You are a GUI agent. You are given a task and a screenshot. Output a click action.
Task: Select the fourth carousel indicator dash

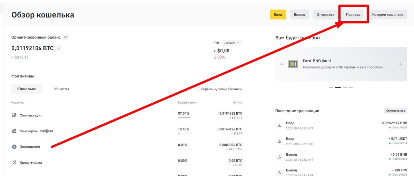(x=351, y=87)
